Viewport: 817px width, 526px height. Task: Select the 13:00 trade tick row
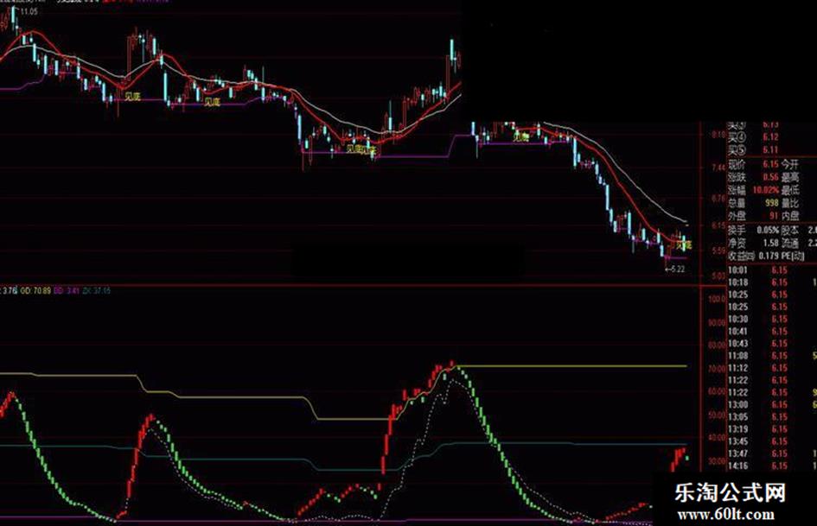tap(772, 405)
